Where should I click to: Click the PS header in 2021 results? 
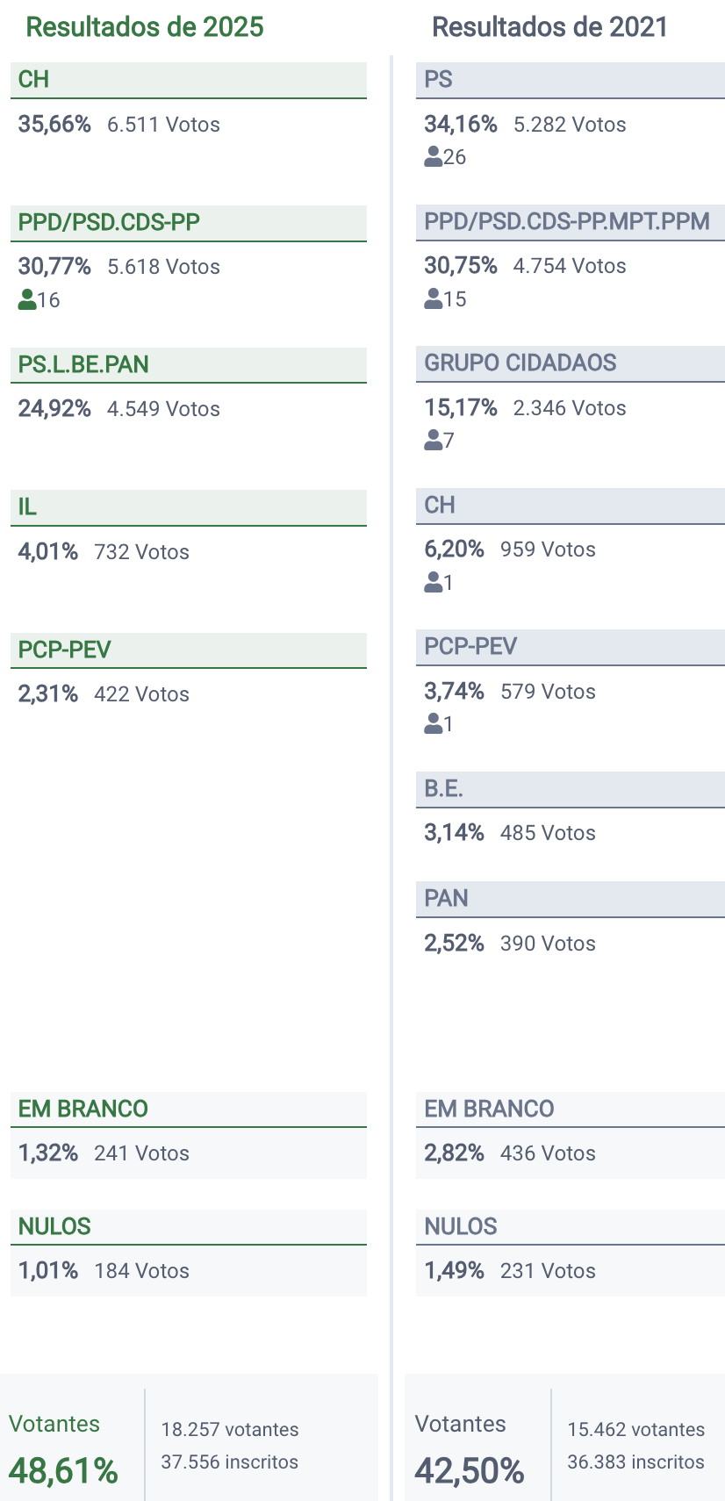point(570,80)
